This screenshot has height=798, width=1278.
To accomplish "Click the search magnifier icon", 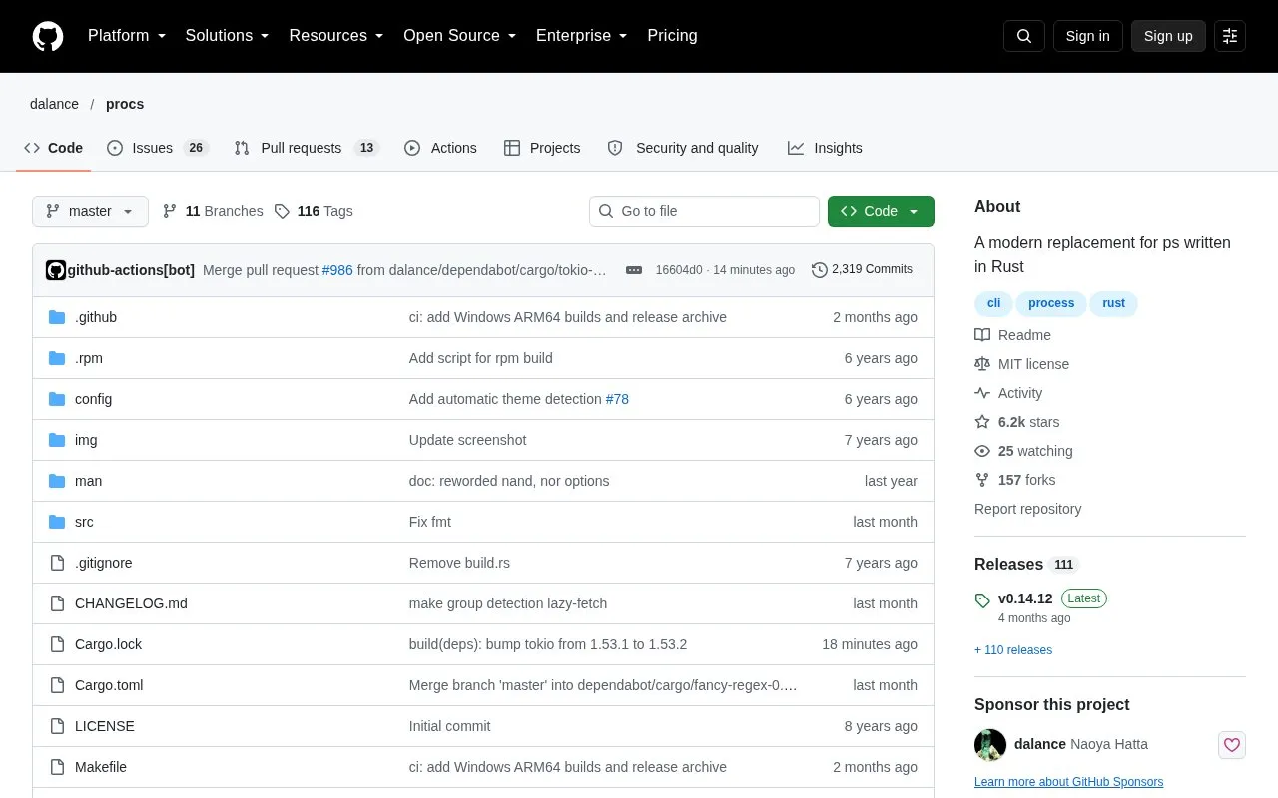I will pyautogui.click(x=1024, y=36).
